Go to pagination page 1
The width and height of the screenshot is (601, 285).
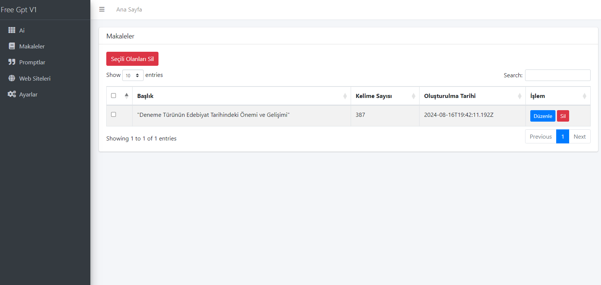[x=562, y=136]
